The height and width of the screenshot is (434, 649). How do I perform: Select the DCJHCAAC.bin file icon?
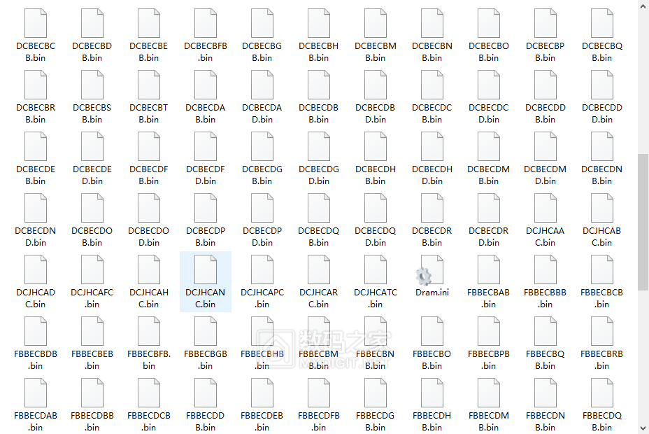click(x=545, y=209)
